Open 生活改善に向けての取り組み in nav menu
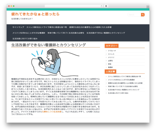The height and width of the screenshot is (132, 156). pos(25,39)
